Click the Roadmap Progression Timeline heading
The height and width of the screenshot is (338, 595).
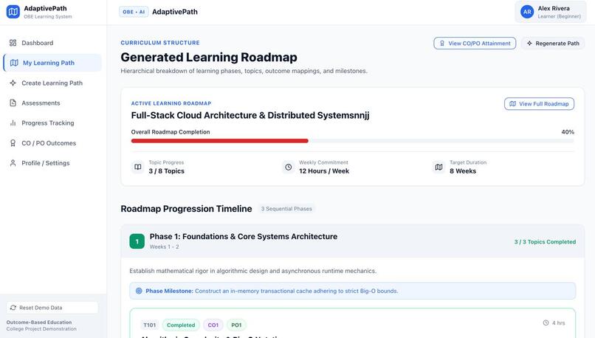pyautogui.click(x=186, y=209)
